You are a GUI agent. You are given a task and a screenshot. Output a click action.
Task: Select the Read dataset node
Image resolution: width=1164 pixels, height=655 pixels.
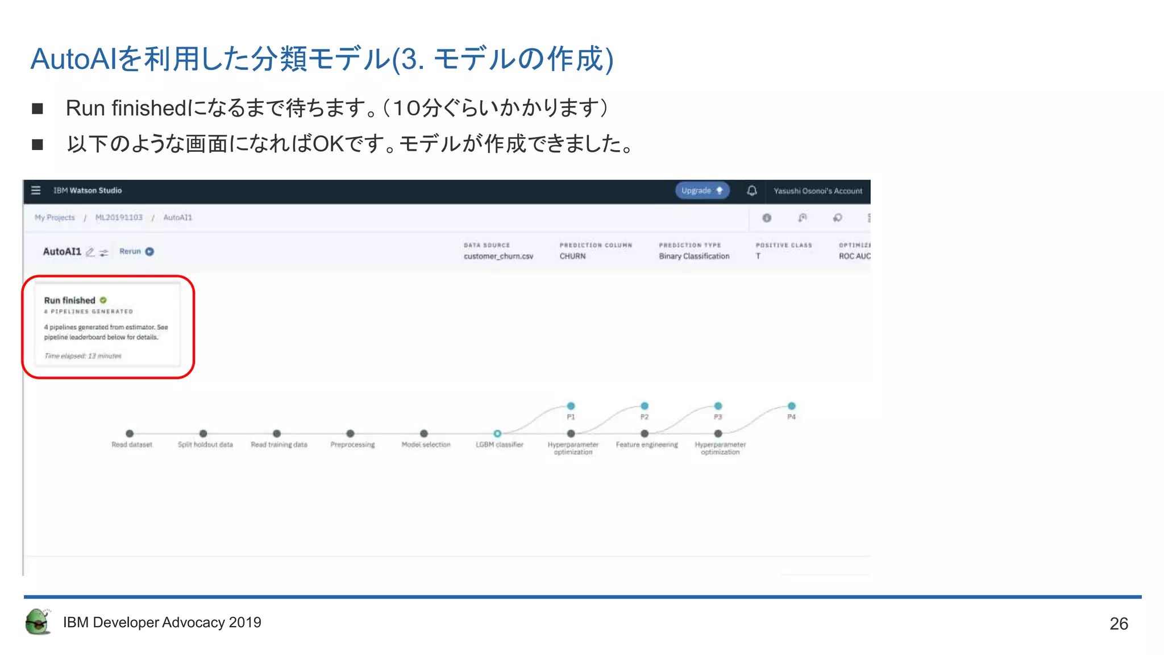click(130, 433)
